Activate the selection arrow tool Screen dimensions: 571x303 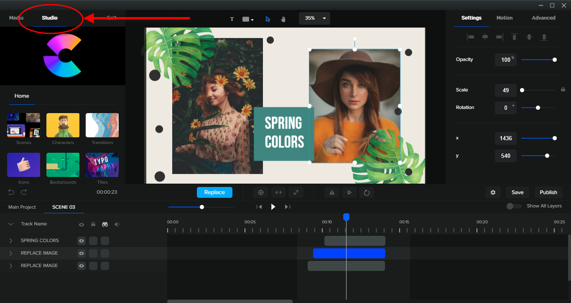click(x=268, y=19)
